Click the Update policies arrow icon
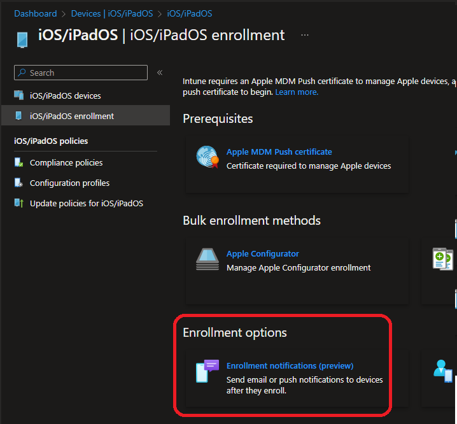This screenshot has height=424, width=457. click(19, 203)
